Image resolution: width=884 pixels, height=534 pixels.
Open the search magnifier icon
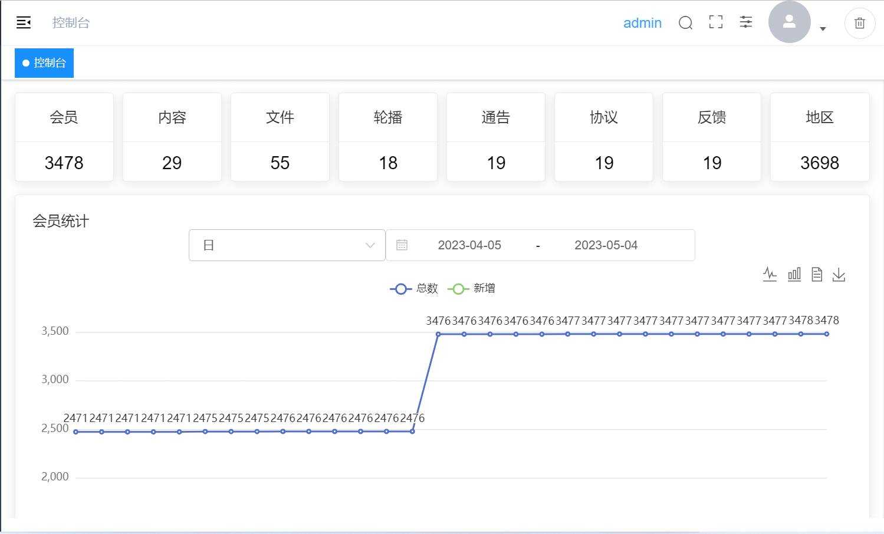(x=685, y=23)
